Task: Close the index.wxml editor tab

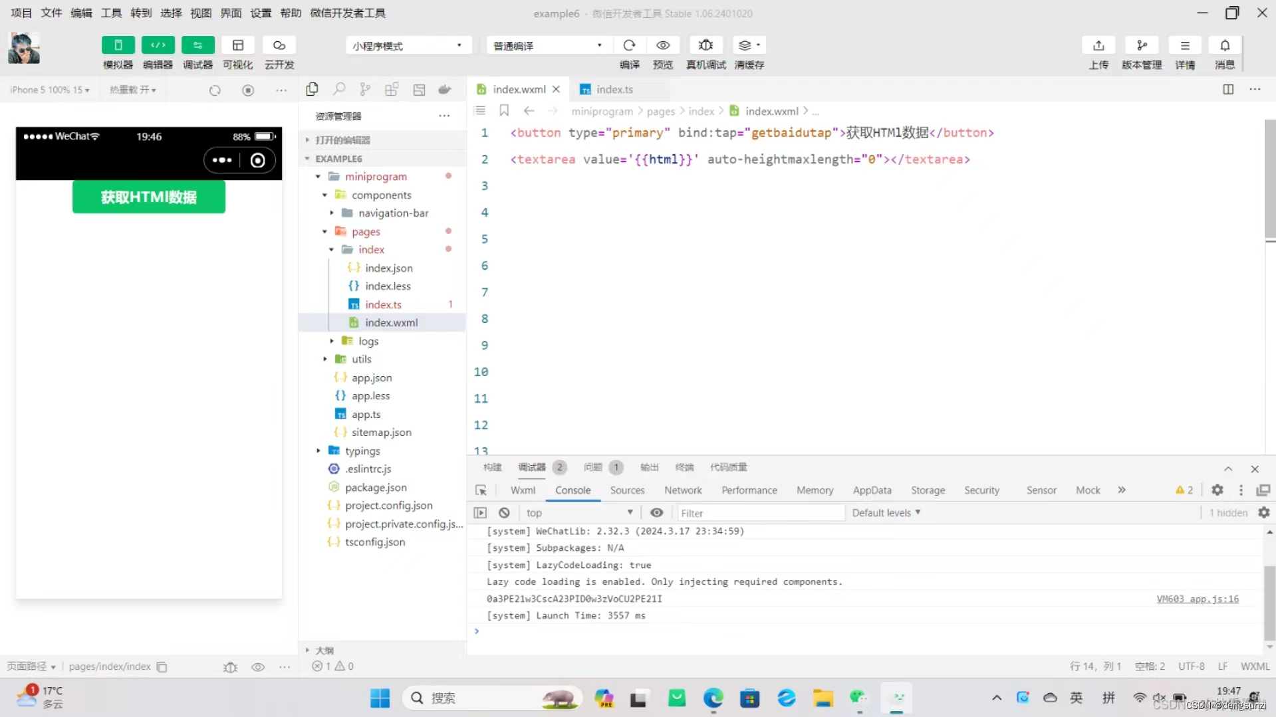Action: coord(557,89)
